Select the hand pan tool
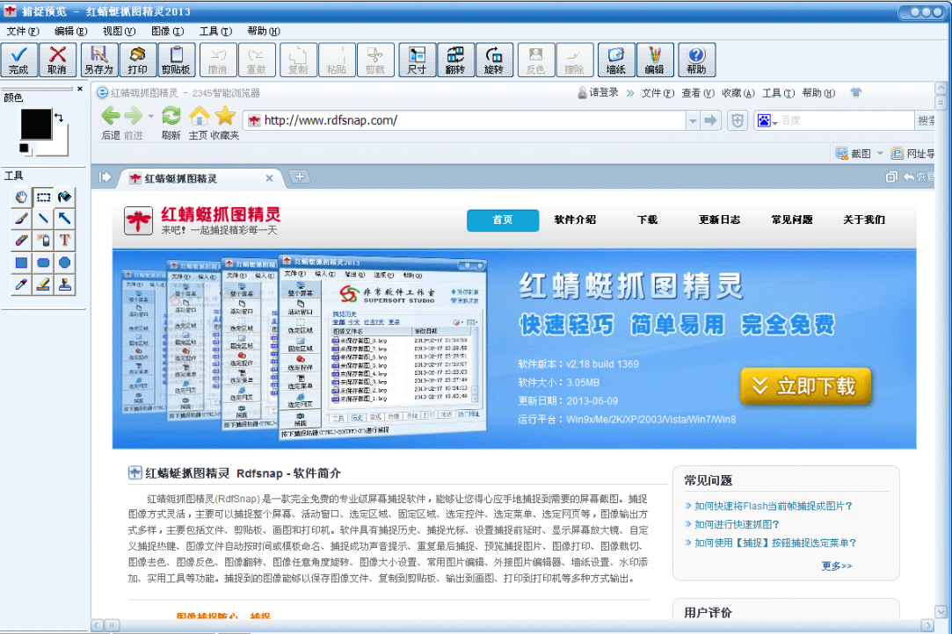Viewport: 952px width, 634px height. tap(21, 197)
